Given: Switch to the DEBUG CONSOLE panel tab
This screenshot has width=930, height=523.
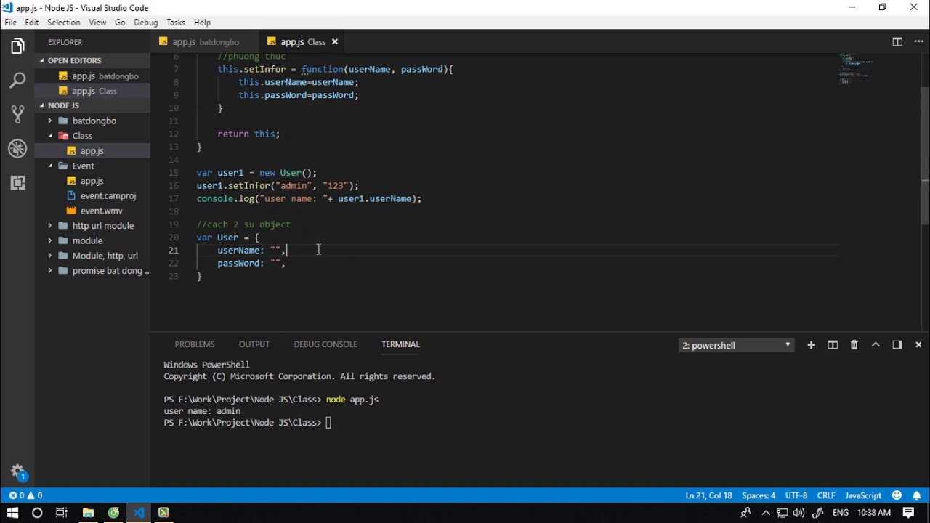Looking at the screenshot, I should point(325,344).
